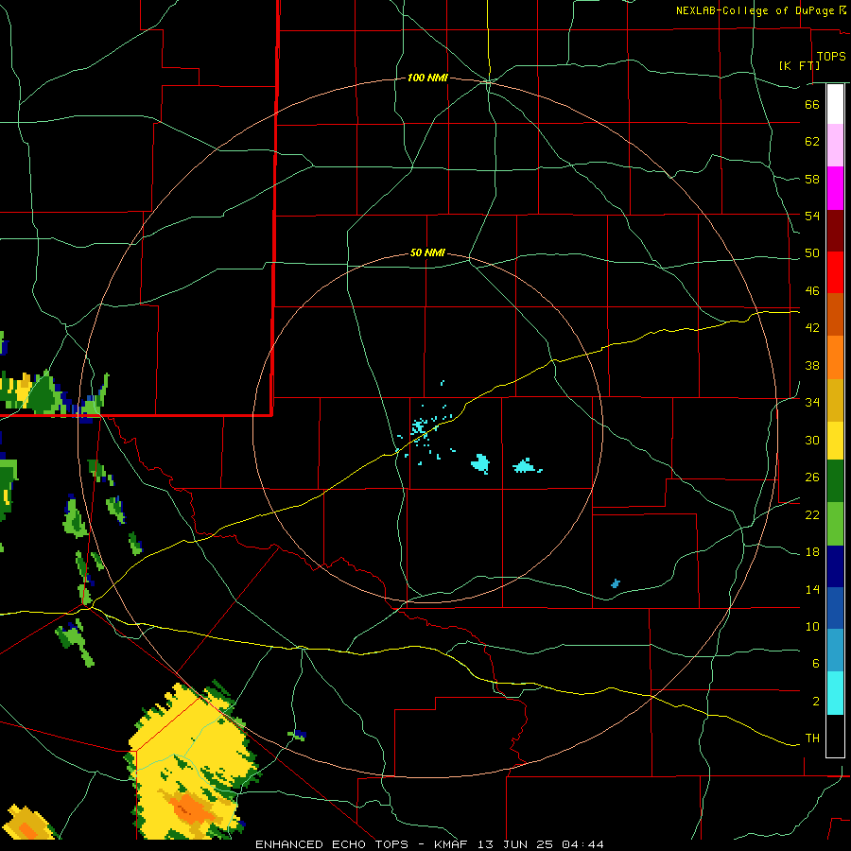Click the light pink legend swatch
Viewport: 851px width, 851px height.
[835, 146]
